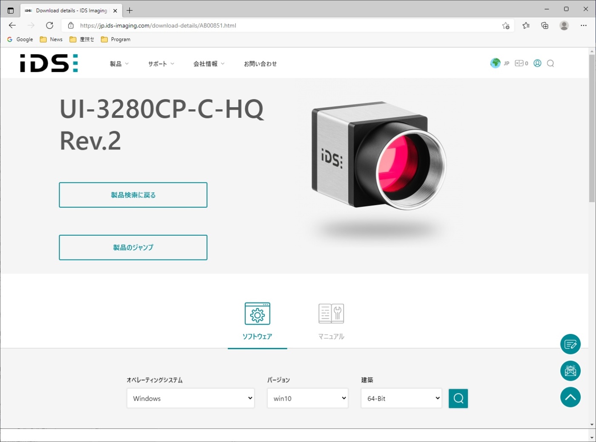Select the ソフトウェア gear icon
This screenshot has width=596, height=442.
[257, 314]
